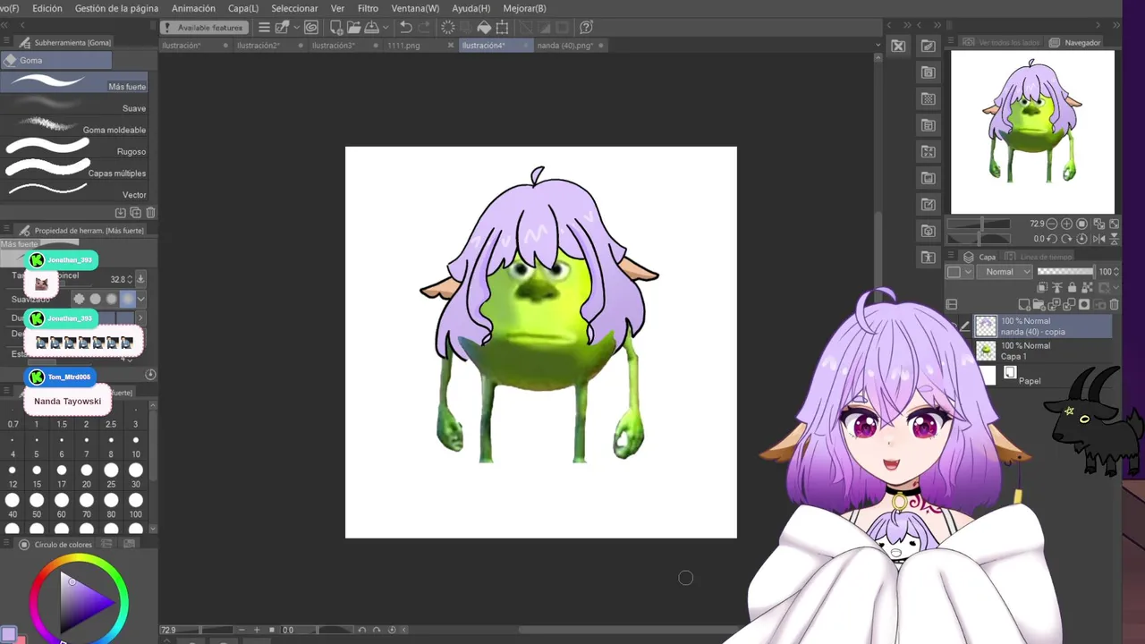Create a new canvas file
The width and height of the screenshot is (1145, 644).
pos(337,28)
